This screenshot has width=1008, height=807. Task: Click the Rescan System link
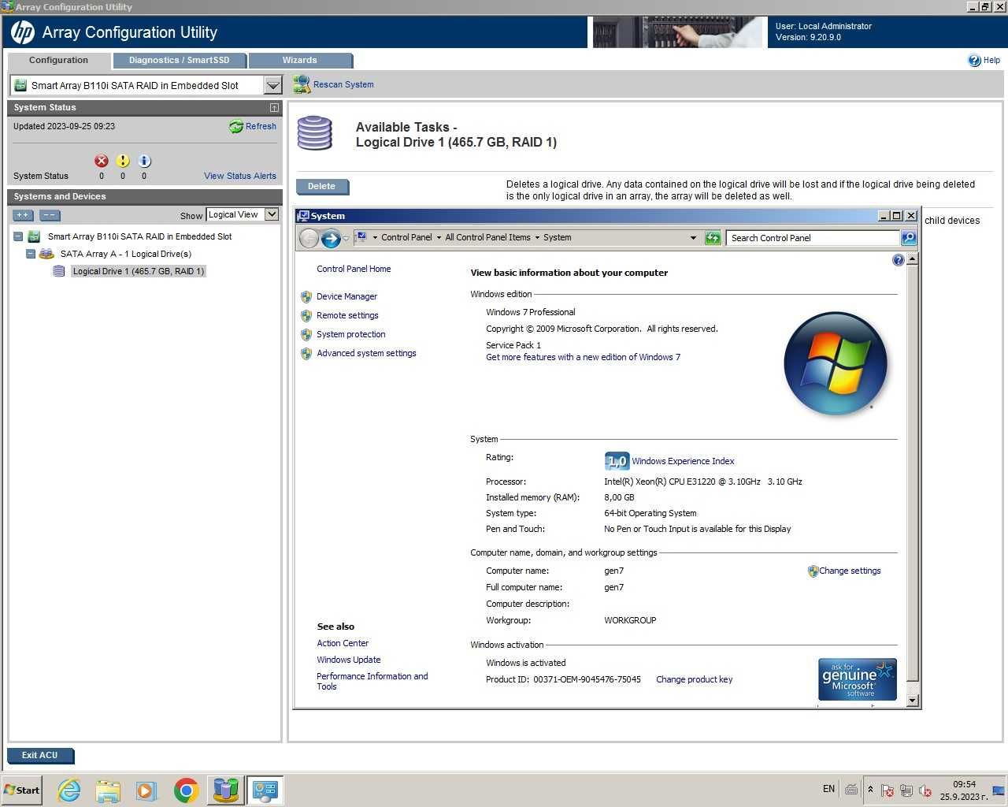pos(343,84)
